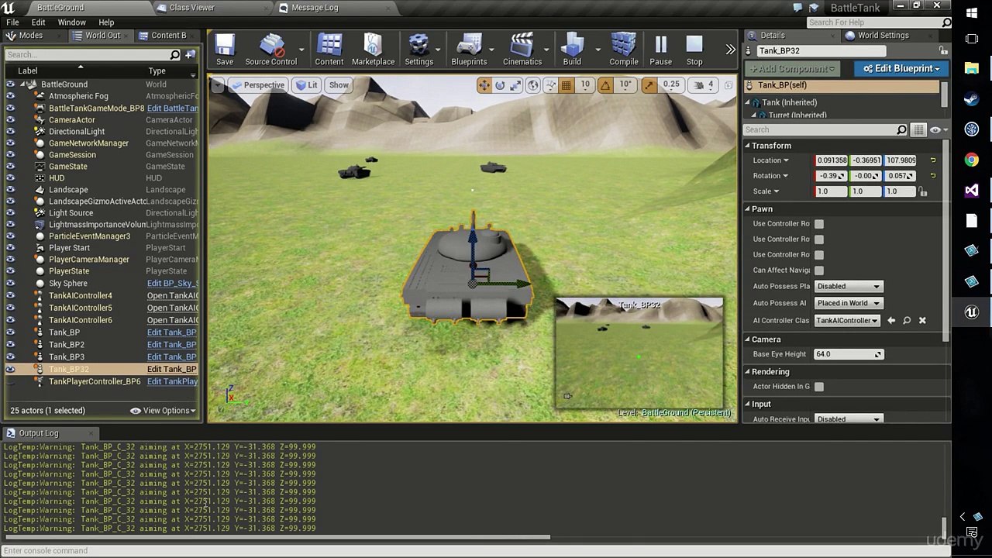The image size is (992, 558).
Task: Open Source Control from the toolbar
Action: click(270, 50)
